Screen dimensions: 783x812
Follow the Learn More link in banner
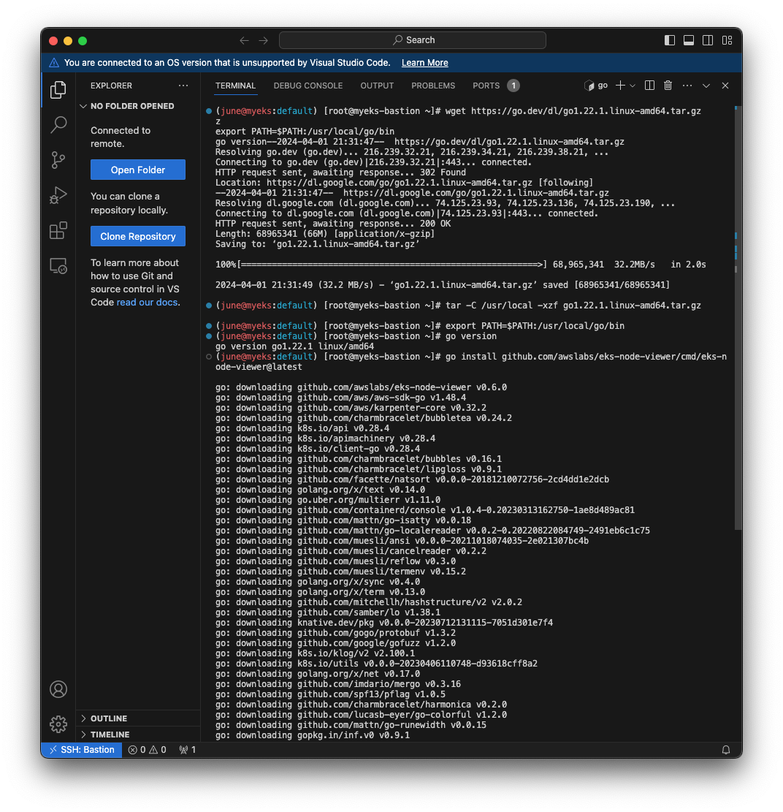(x=425, y=63)
